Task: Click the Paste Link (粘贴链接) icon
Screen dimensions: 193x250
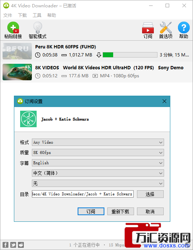Action: tap(13, 27)
